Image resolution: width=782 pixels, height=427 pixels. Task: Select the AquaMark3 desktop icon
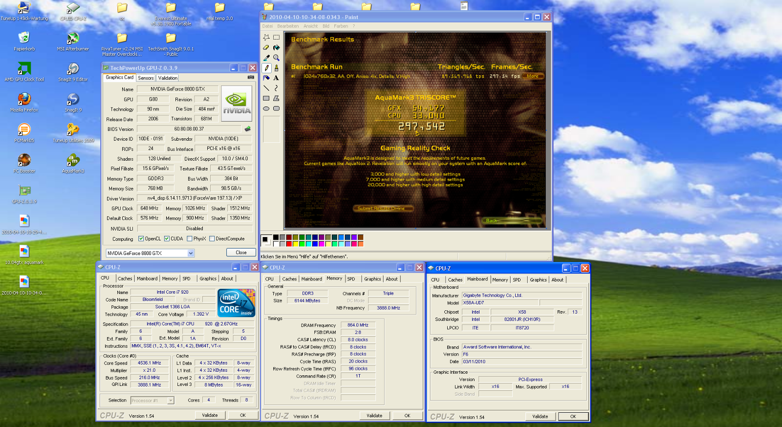point(73,164)
